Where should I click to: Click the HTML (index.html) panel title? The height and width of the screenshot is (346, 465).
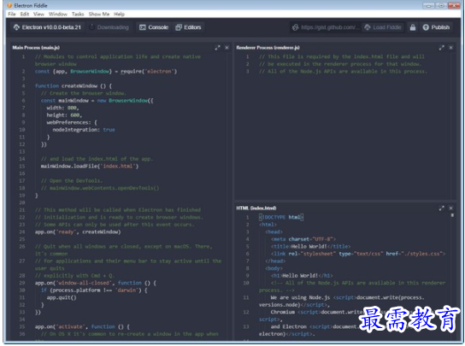(256, 208)
